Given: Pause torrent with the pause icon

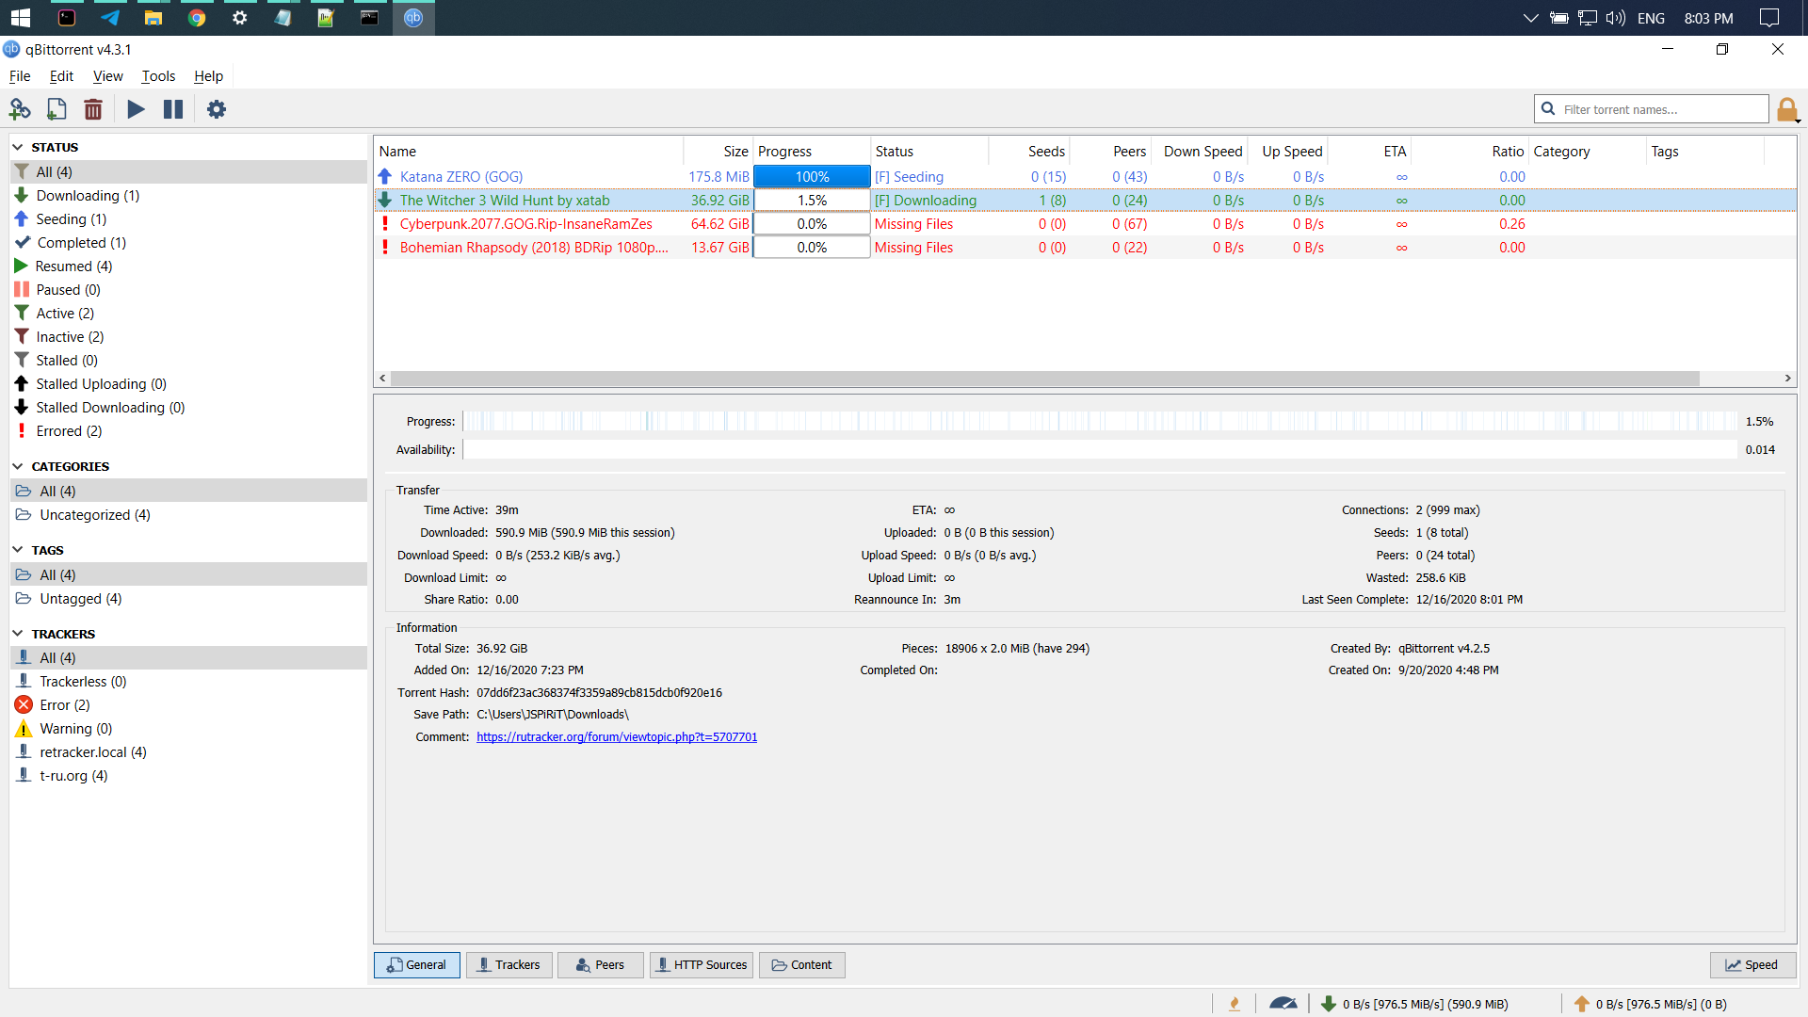Looking at the screenshot, I should click(x=173, y=109).
